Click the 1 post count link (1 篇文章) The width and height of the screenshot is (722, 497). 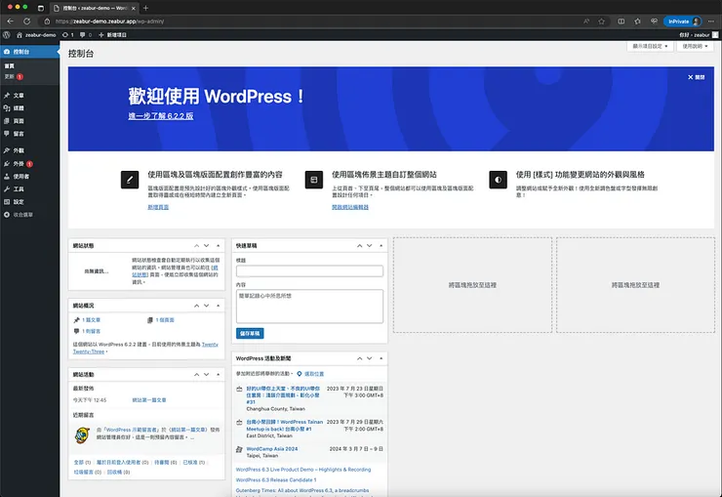tap(91, 319)
